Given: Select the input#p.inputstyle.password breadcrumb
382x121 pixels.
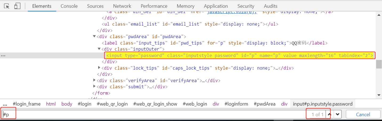Looking at the screenshot, I should point(323,104).
